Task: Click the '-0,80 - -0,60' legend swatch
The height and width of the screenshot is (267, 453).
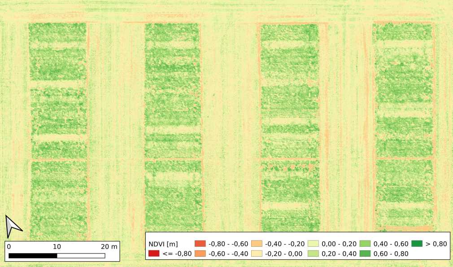Action: pos(200,244)
